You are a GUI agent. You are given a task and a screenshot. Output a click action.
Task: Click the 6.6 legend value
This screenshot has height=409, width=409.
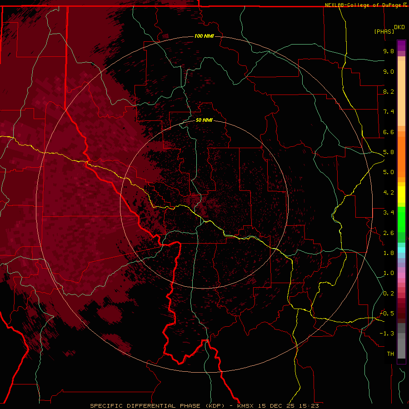pos(389,132)
